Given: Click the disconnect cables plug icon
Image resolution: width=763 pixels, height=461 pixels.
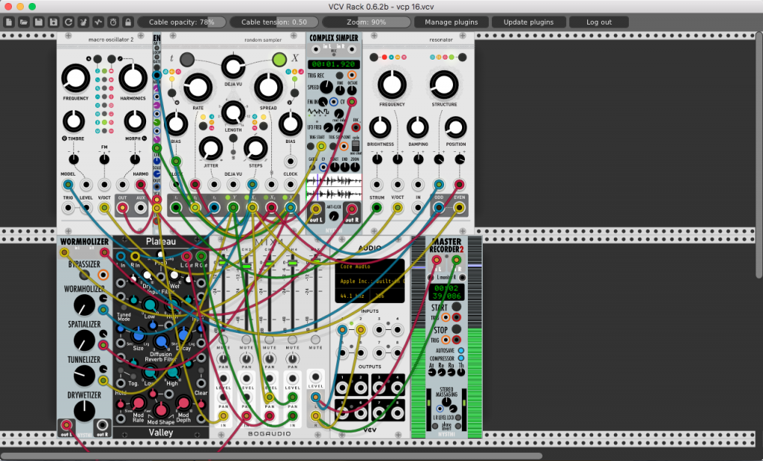Looking at the screenshot, I should click(83, 22).
